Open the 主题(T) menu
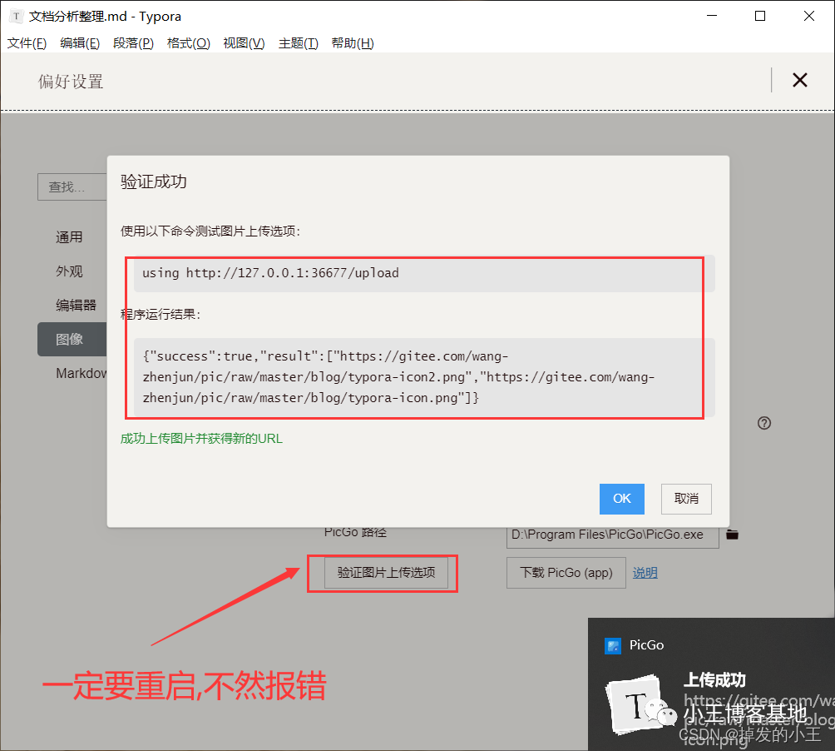The image size is (835, 751). click(299, 43)
